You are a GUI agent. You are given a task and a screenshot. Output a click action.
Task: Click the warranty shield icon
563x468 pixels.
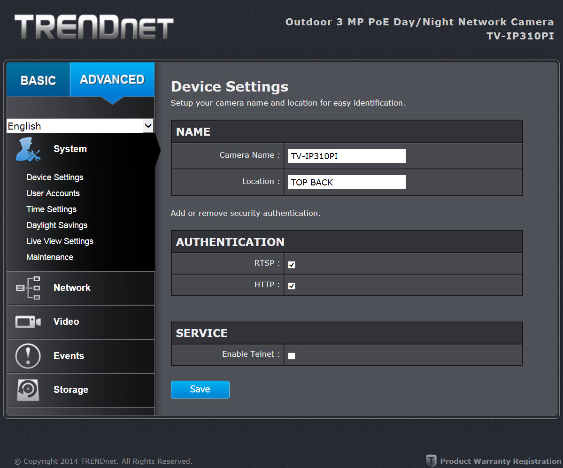[x=431, y=461]
